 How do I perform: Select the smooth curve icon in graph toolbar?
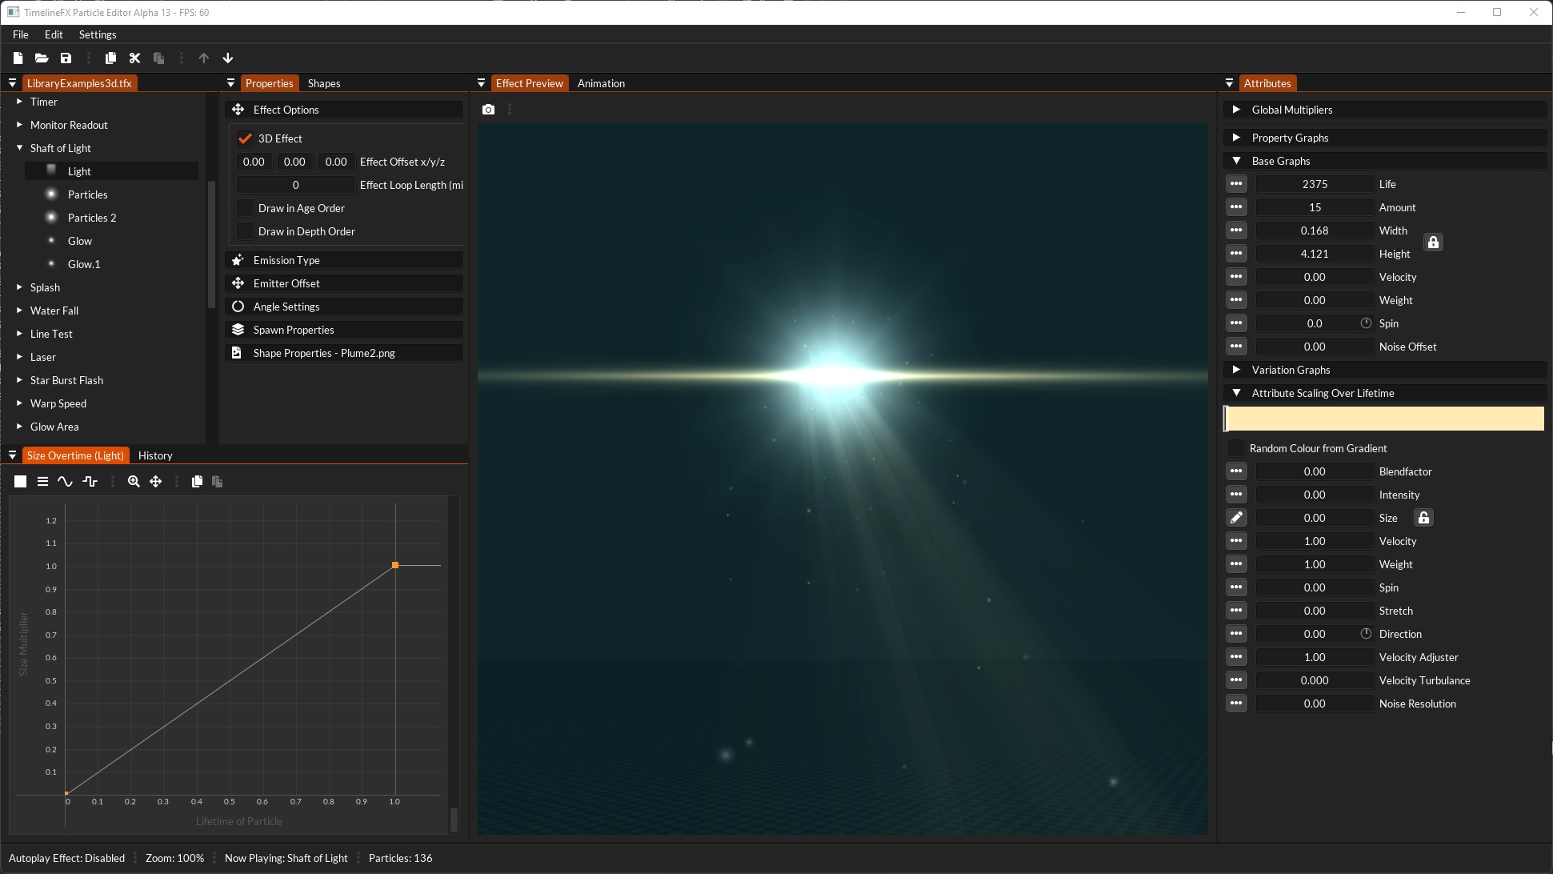(66, 481)
